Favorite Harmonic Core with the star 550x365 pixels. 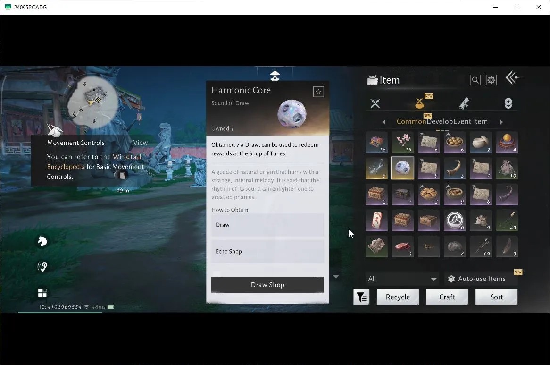(318, 92)
